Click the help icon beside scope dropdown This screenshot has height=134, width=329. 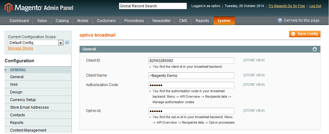click(x=67, y=42)
